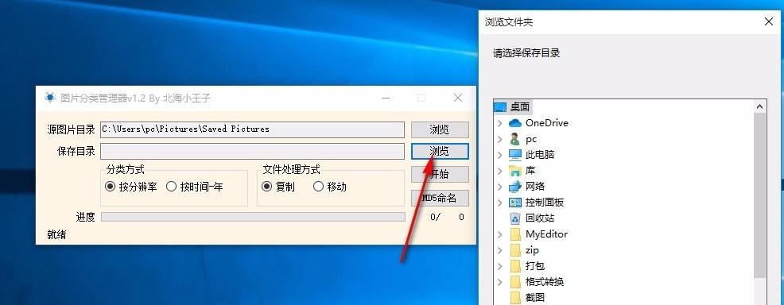Click the 进度 progress bar

[253, 217]
